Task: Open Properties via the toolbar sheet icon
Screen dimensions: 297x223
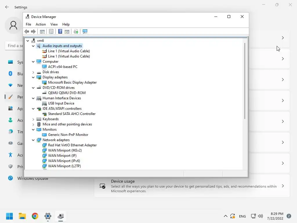Action: click(51, 31)
